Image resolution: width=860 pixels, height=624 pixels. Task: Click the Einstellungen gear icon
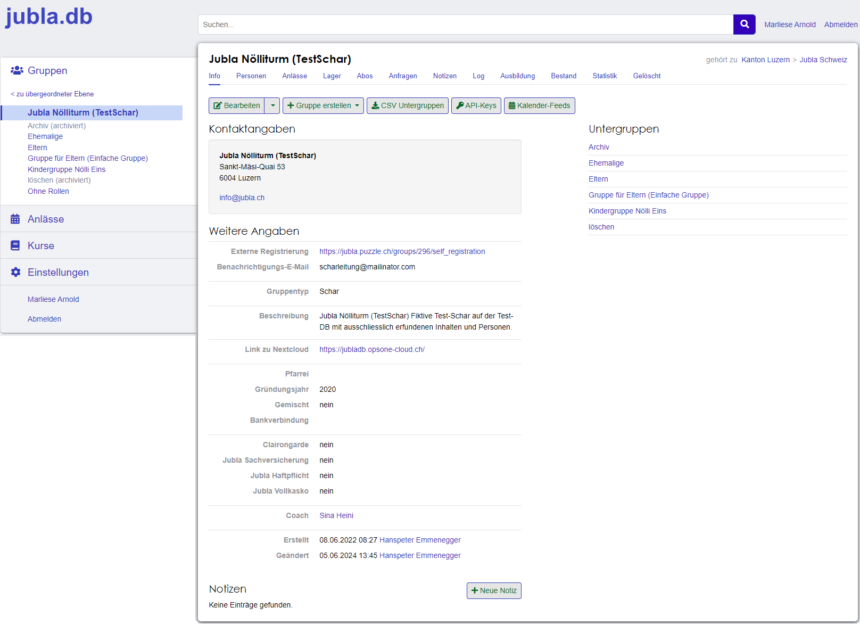coord(15,272)
